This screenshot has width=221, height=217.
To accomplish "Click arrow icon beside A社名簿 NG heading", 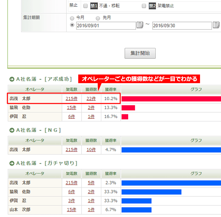I will pyautogui.click(x=12, y=130).
